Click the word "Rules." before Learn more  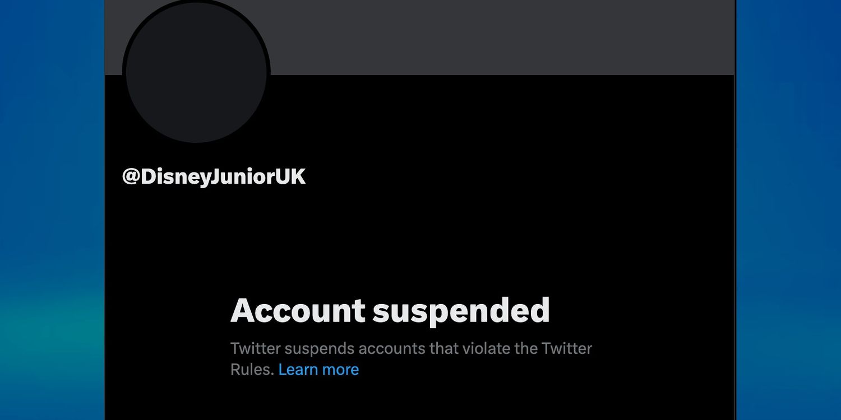point(252,370)
